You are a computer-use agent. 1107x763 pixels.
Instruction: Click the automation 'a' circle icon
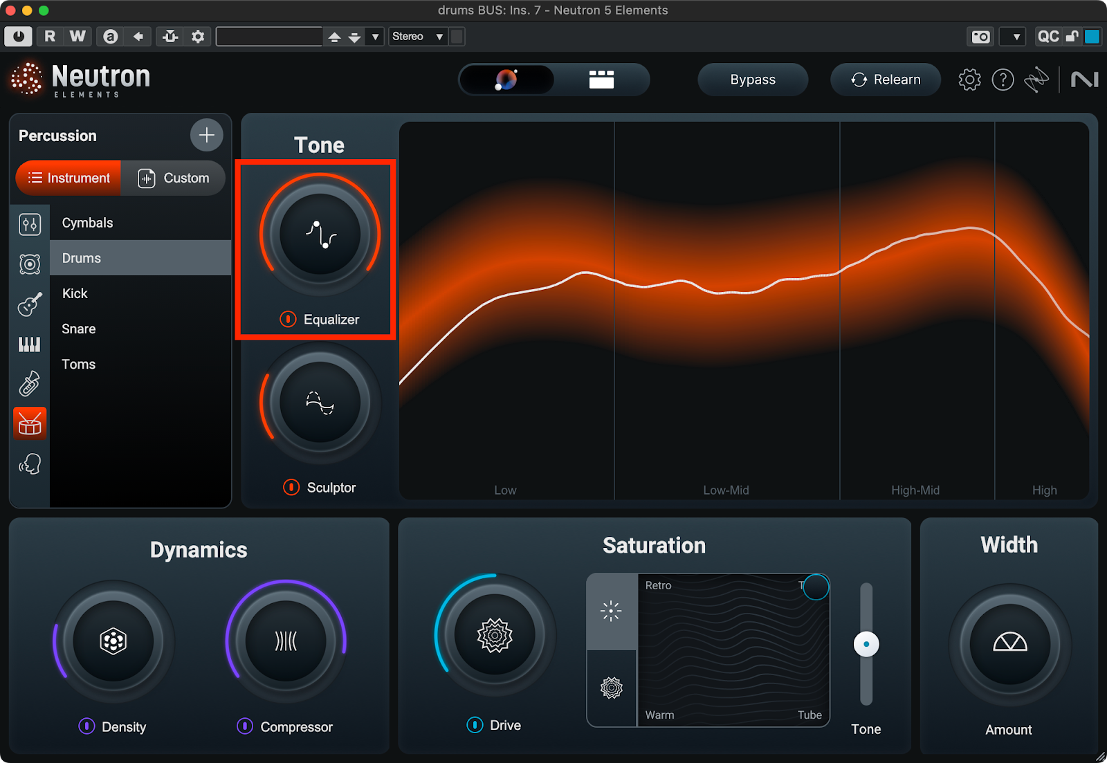coord(110,37)
